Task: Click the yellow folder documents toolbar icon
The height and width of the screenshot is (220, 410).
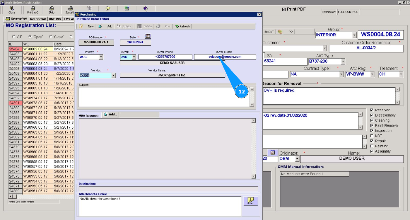Action: click(108, 8)
